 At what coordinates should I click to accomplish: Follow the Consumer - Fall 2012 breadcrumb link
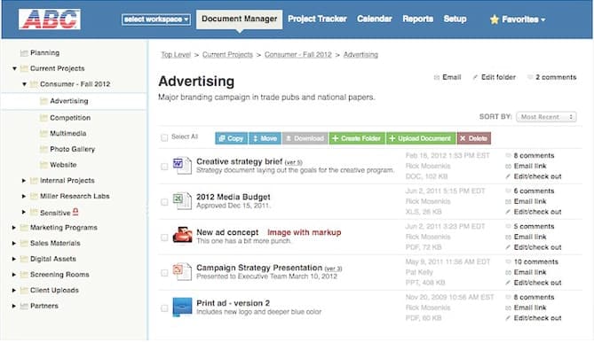coord(297,54)
